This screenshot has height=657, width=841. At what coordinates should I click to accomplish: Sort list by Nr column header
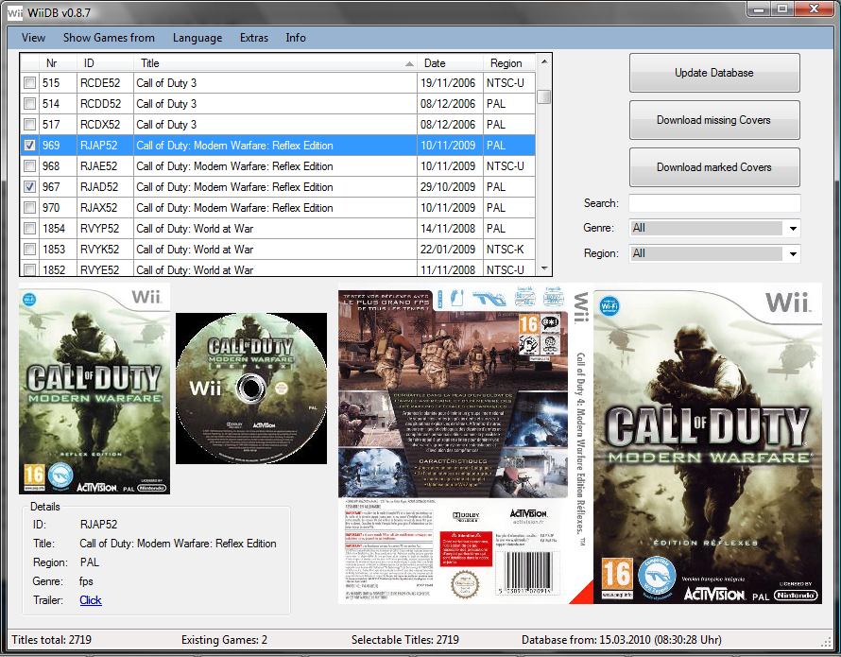pyautogui.click(x=59, y=63)
